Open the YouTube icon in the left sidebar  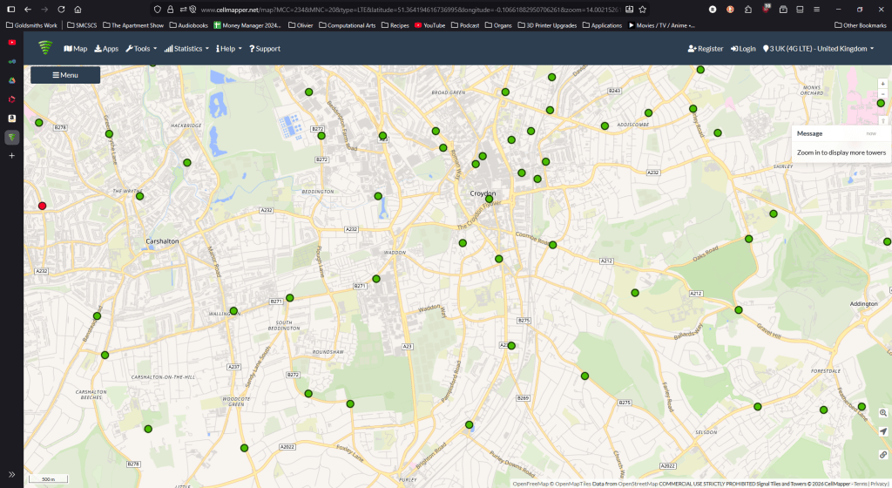click(12, 43)
